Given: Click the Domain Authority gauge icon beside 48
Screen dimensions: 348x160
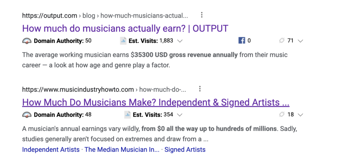Looking at the screenshot, I should coord(27,115).
